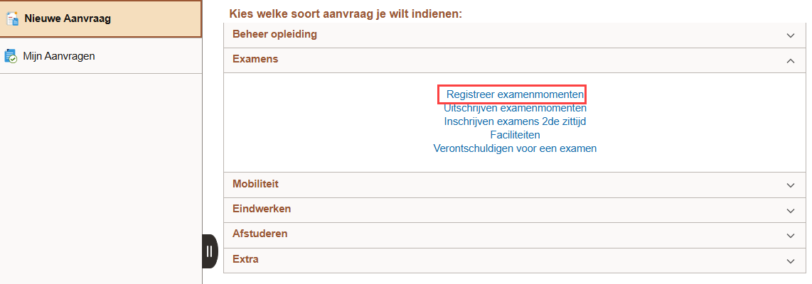
Task: Click the Afstuderen section title
Action: (260, 234)
